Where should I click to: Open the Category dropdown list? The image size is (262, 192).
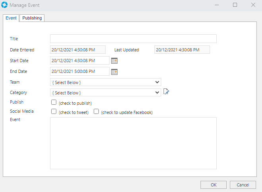point(106,92)
